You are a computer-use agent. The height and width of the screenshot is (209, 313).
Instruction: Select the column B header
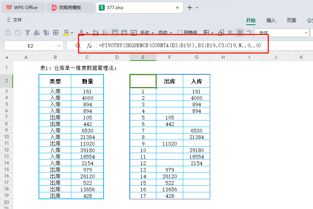[55, 57]
